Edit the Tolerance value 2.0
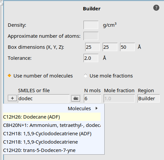Screen dimensions: 164x160 point(91,58)
